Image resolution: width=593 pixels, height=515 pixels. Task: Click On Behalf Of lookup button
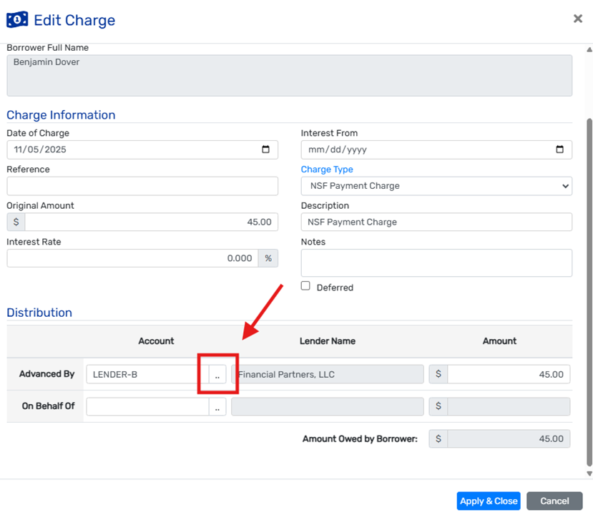pyautogui.click(x=217, y=406)
